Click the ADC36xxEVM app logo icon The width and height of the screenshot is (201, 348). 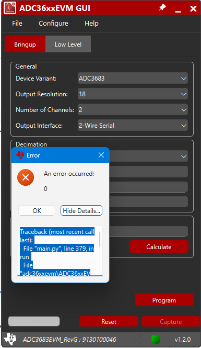[x=10, y=7]
